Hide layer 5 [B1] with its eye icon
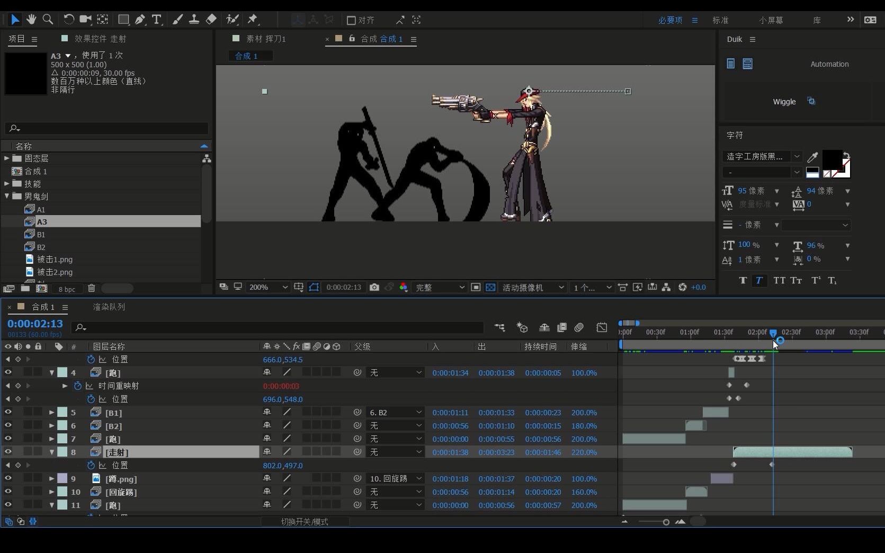 pyautogui.click(x=8, y=412)
